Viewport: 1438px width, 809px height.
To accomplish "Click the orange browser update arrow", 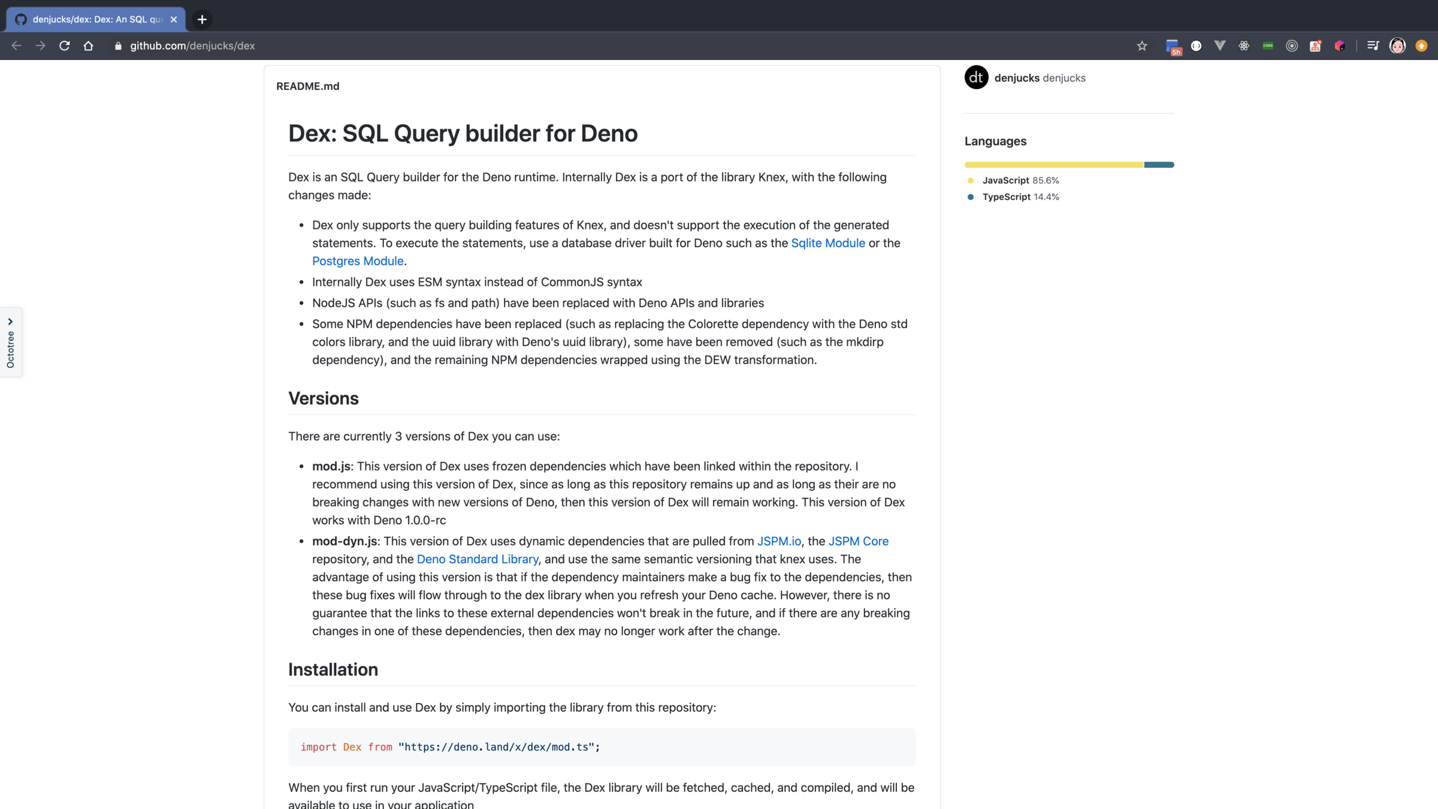I will 1421,46.
